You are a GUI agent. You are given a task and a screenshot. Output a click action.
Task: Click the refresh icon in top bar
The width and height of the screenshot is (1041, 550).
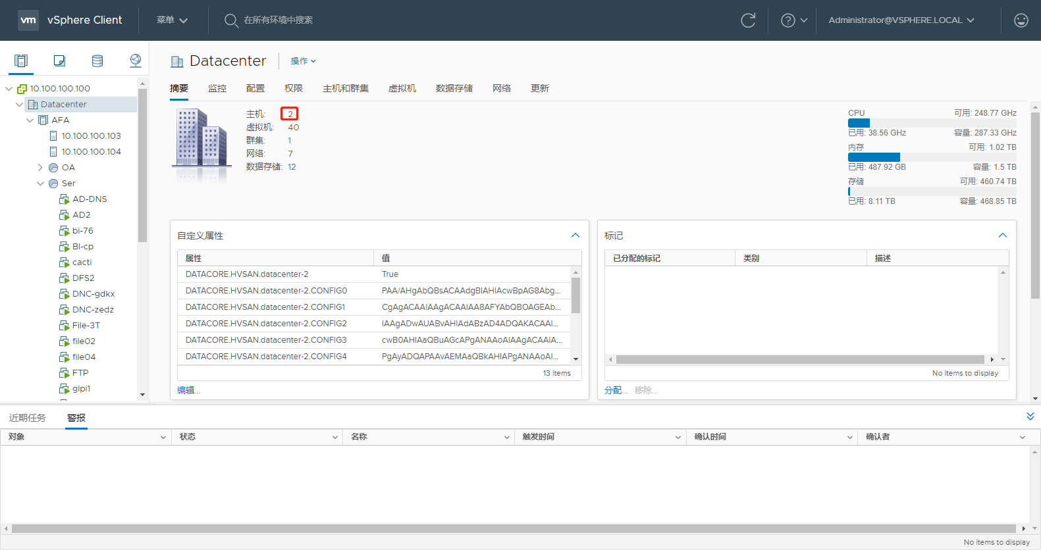[x=748, y=20]
